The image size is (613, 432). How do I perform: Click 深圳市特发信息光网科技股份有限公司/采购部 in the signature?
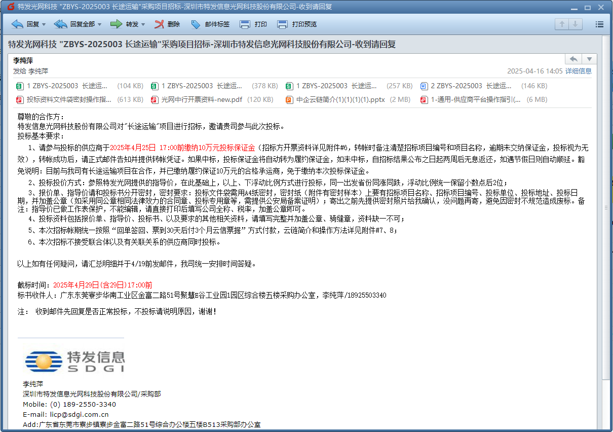pyautogui.click(x=92, y=394)
